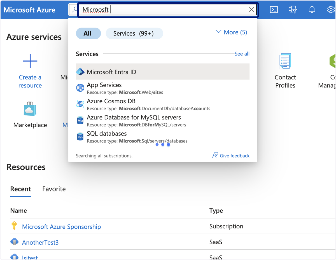This screenshot has height=260, width=336.
Task: Follow the See all services link
Action: (242, 54)
